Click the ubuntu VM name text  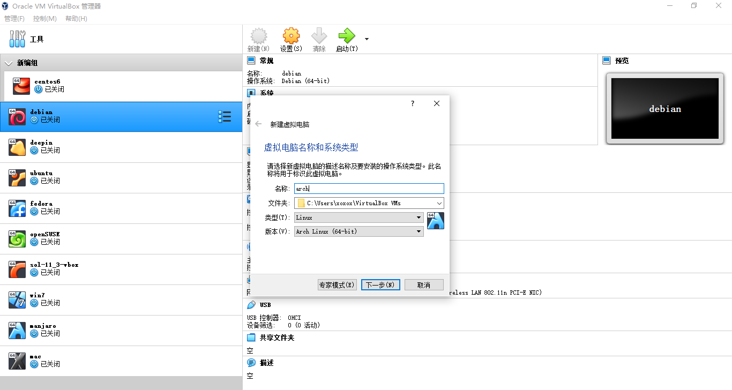point(41,173)
